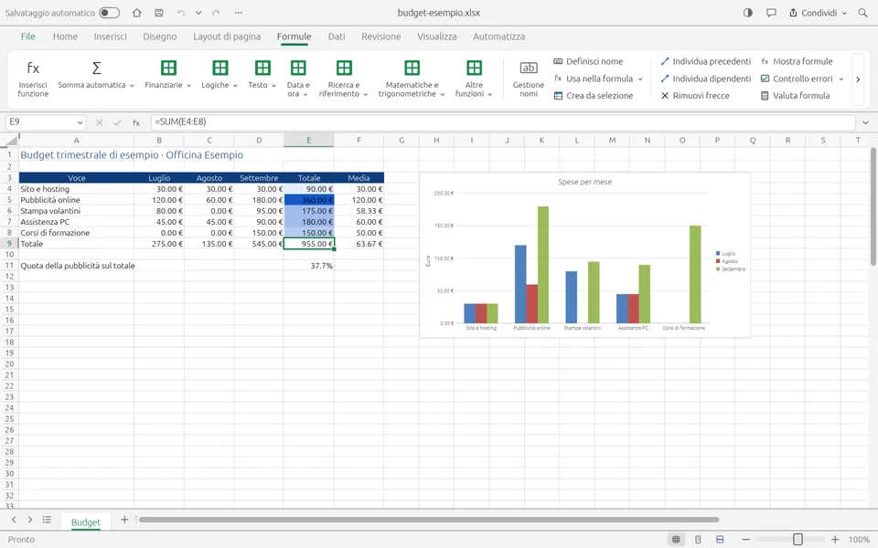Save the workbook with the floppy icon
Image resolution: width=878 pixels, height=548 pixels.
[x=159, y=12]
